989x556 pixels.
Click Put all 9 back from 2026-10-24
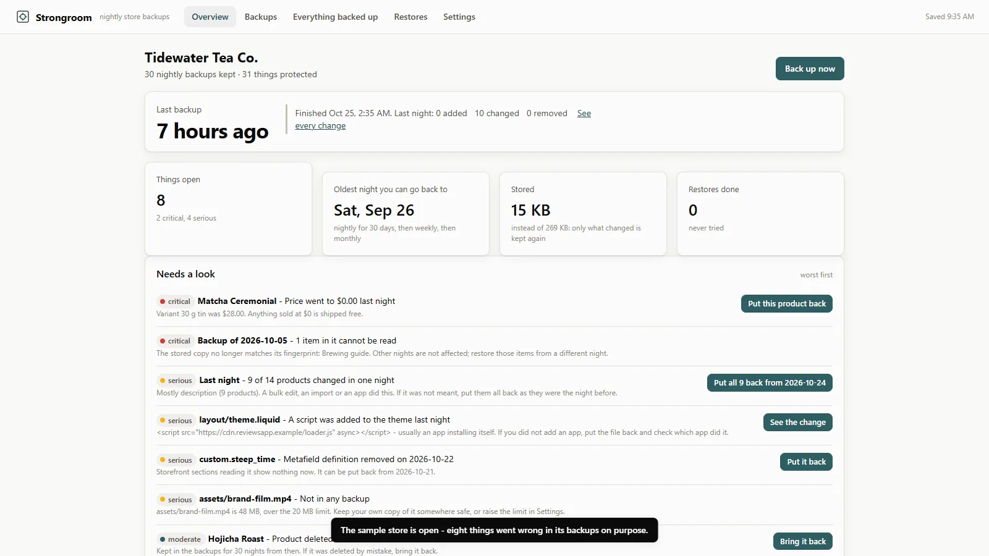pyautogui.click(x=770, y=382)
